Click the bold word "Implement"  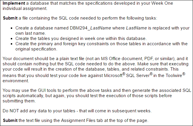tap(13, 3)
